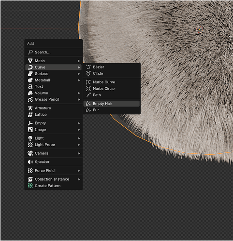The width and height of the screenshot is (233, 241).
Task: Click the Armature figure icon
Action: click(30, 108)
